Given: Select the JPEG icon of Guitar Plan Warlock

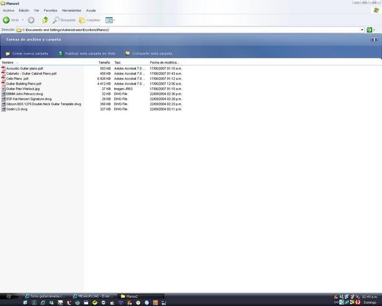Looking at the screenshot, I should pyautogui.click(x=3, y=89).
